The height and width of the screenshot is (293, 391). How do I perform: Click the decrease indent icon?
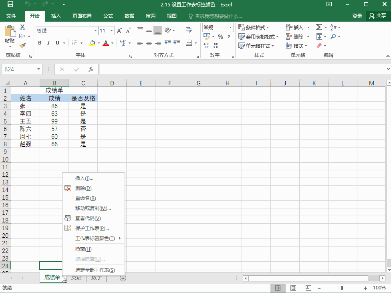click(x=168, y=43)
